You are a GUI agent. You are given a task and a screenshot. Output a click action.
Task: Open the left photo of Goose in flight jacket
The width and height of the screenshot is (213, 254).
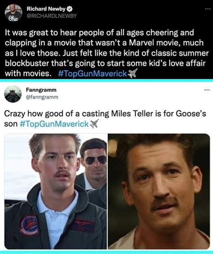point(56,191)
